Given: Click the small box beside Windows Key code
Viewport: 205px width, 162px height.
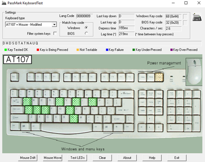Looking at the screenshot, I should [x=185, y=16].
